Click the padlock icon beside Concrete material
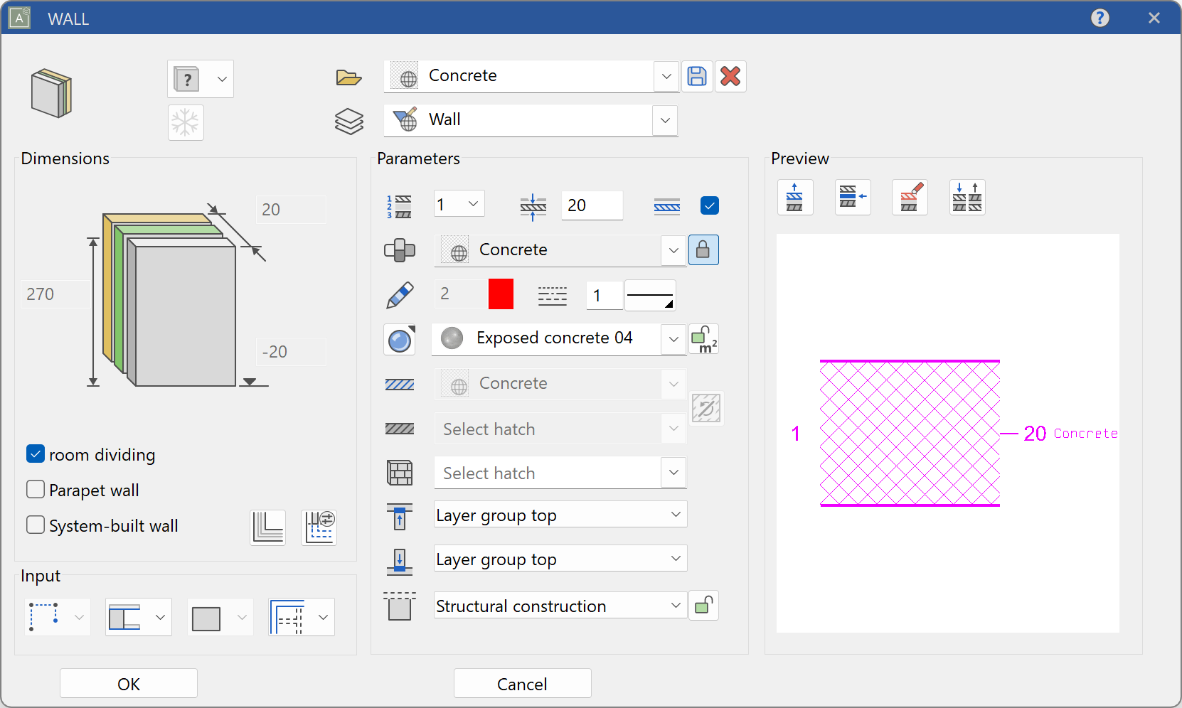The image size is (1182, 708). coord(703,250)
